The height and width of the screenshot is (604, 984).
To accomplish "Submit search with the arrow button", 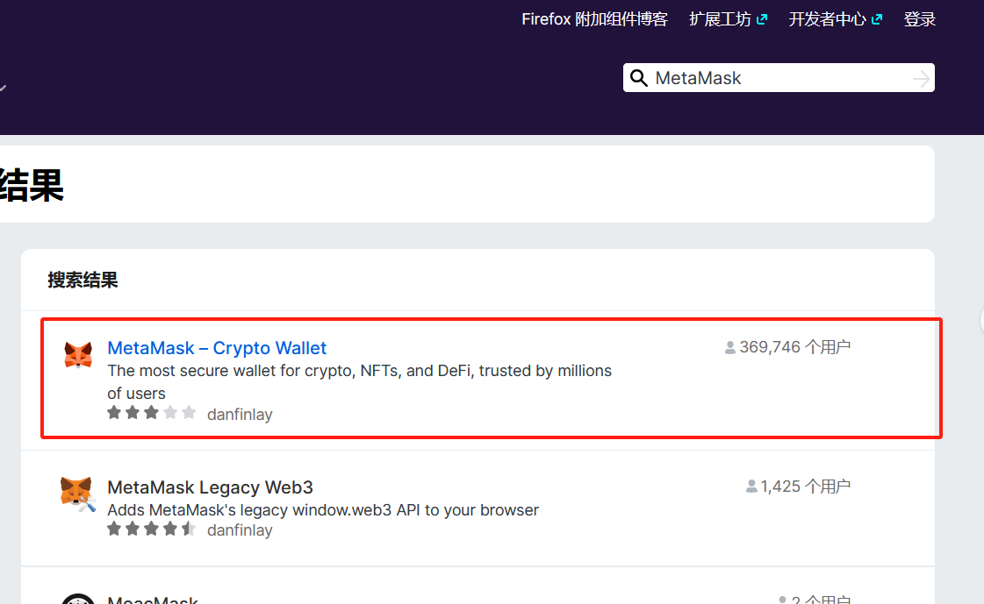I will [921, 78].
